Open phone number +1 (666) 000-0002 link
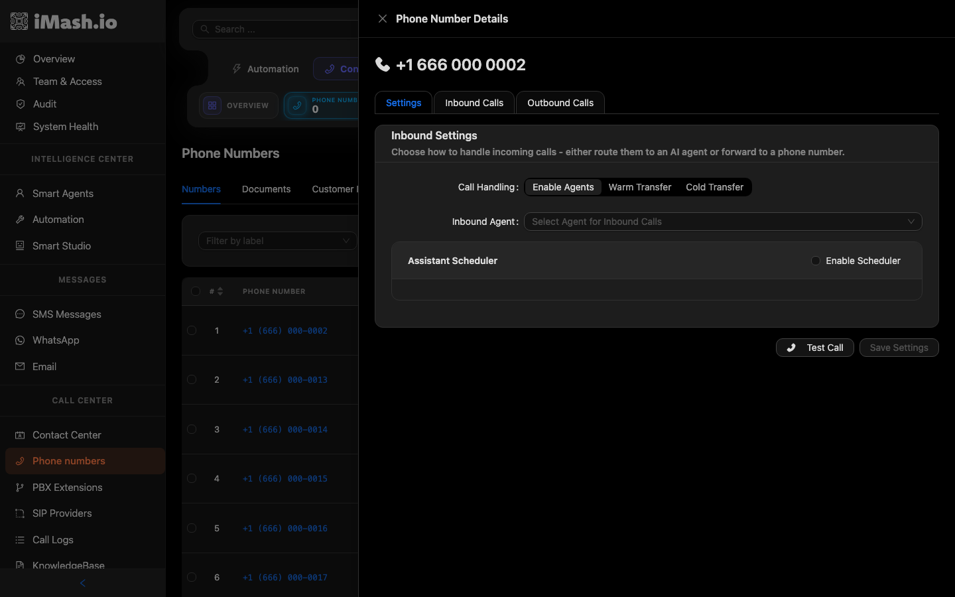The height and width of the screenshot is (597, 955). coord(285,330)
